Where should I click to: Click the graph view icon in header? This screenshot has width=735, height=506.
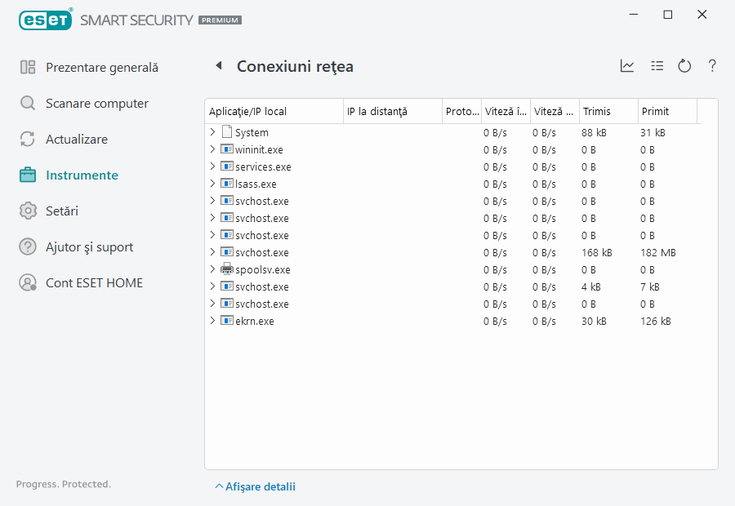(627, 66)
